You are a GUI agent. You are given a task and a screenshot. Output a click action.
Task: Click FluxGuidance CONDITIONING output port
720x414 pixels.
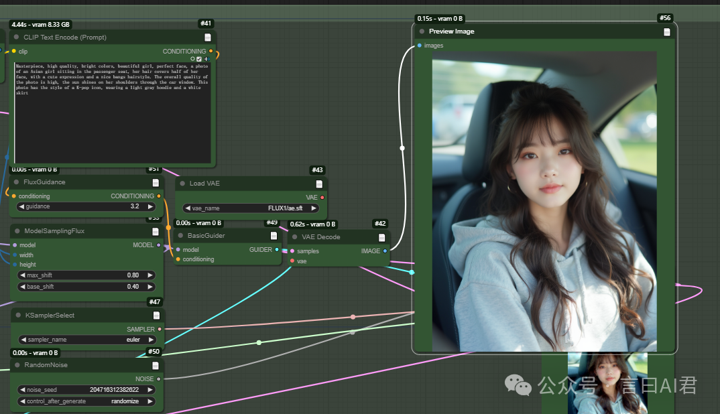click(x=159, y=196)
